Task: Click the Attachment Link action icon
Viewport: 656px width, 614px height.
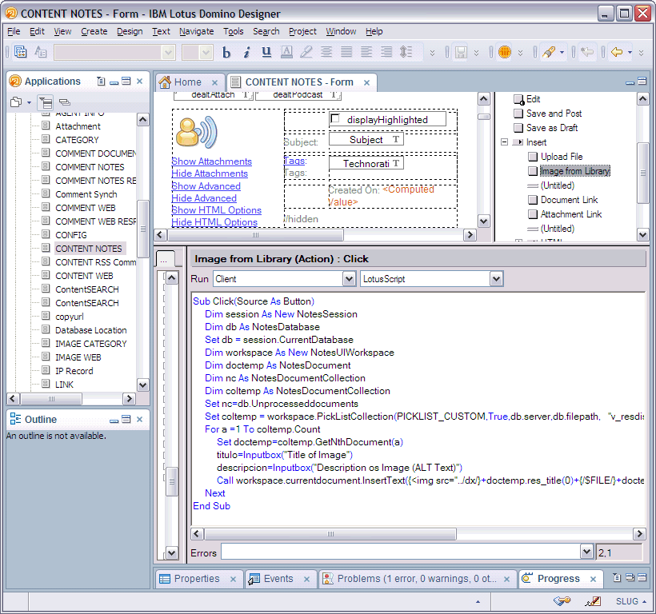Action: point(533,214)
